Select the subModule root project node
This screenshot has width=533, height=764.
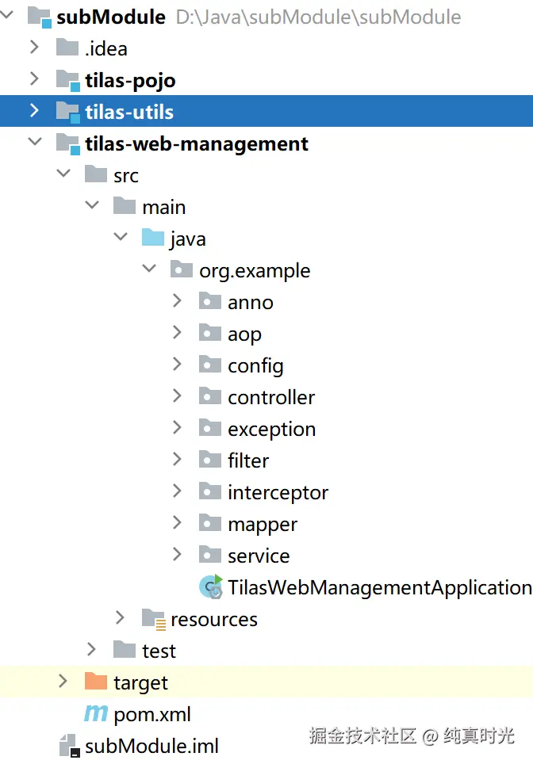(x=111, y=17)
